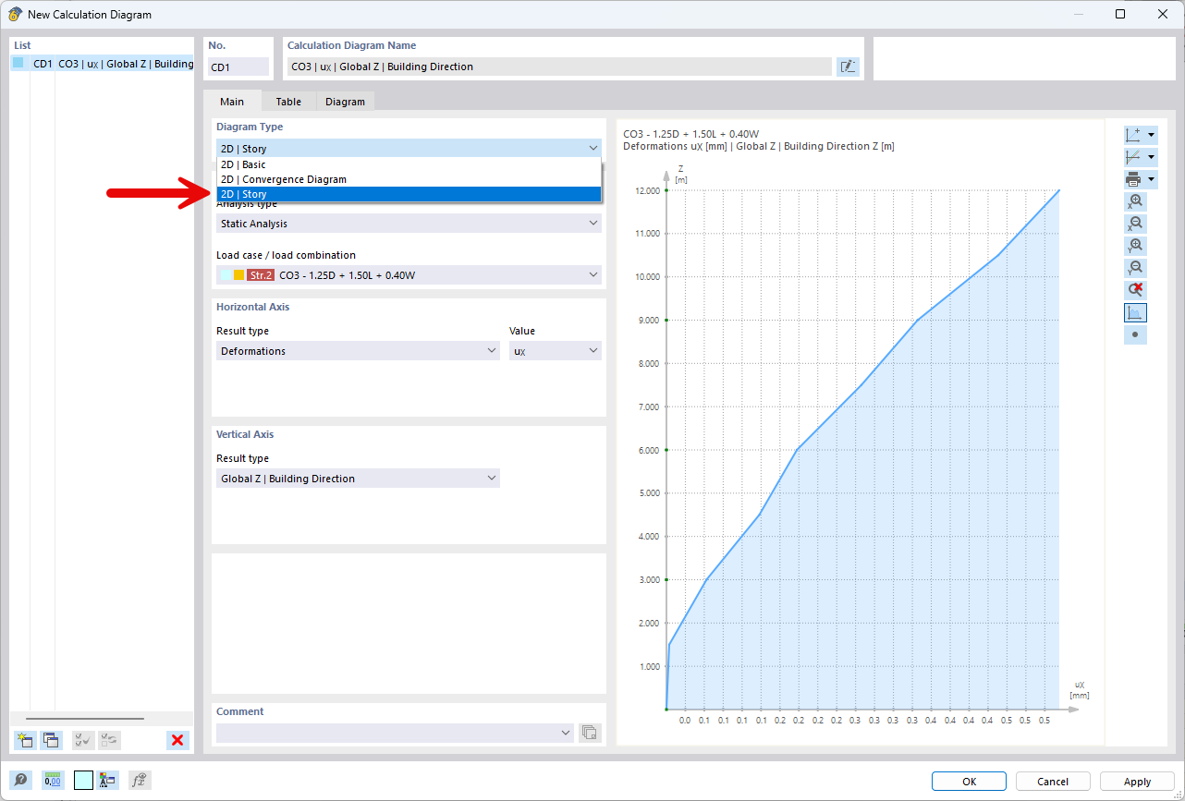Reset the diagram zoom with the red X magnifier
1185x801 pixels.
coord(1135,290)
